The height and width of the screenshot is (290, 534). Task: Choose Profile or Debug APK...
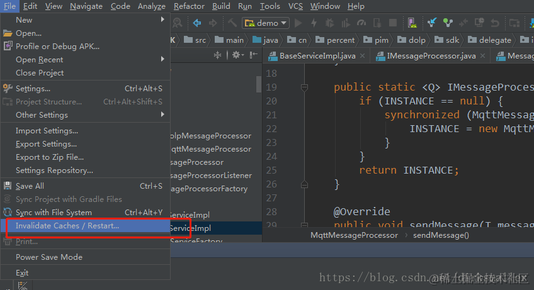click(85, 47)
